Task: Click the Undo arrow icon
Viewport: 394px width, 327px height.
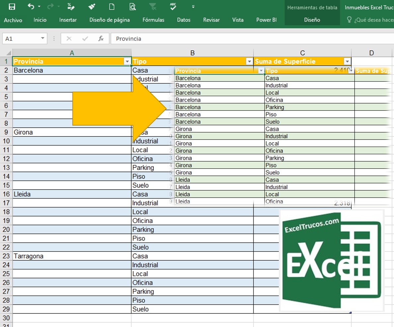Action: [31, 7]
